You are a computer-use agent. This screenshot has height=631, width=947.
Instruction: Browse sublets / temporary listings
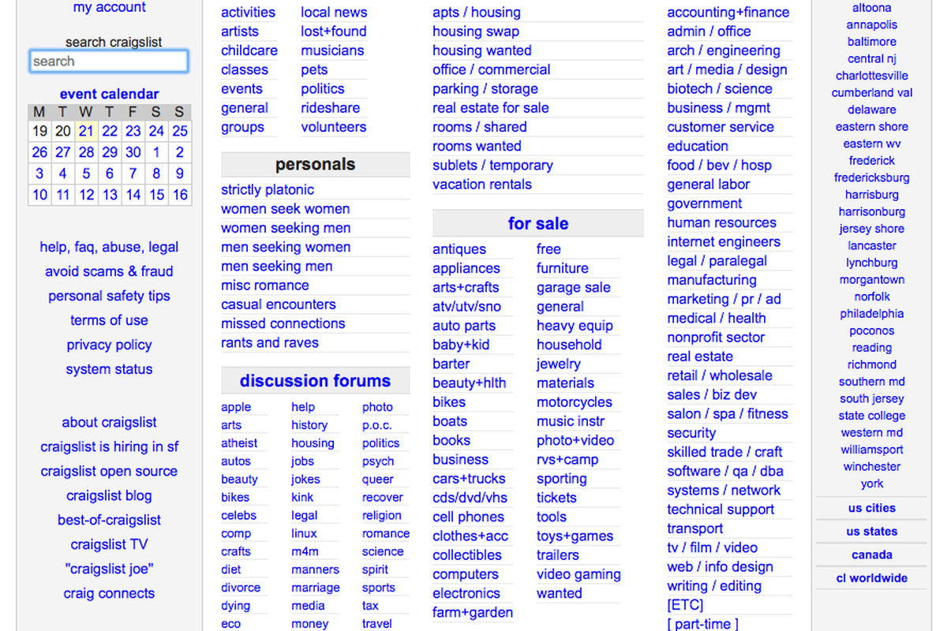[492, 166]
